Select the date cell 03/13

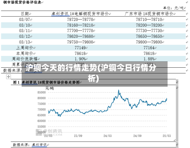click(24, 42)
